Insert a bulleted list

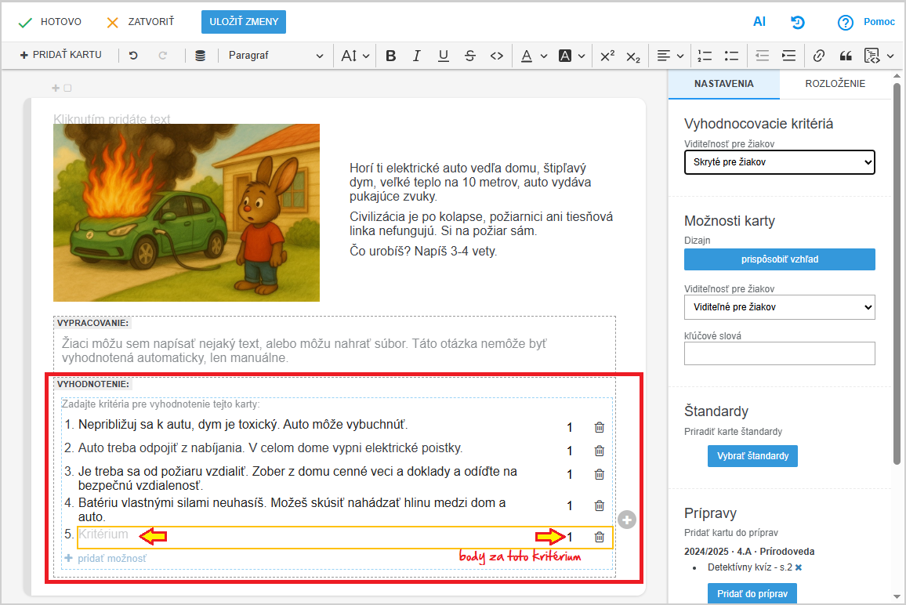(x=731, y=56)
